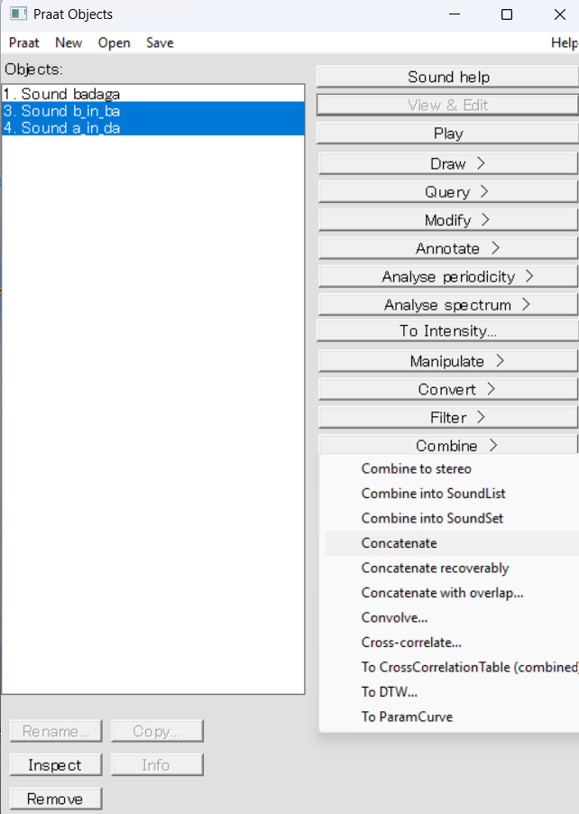This screenshot has width=579, height=814.
Task: Maximize the Praat Objects window
Action: (x=507, y=14)
